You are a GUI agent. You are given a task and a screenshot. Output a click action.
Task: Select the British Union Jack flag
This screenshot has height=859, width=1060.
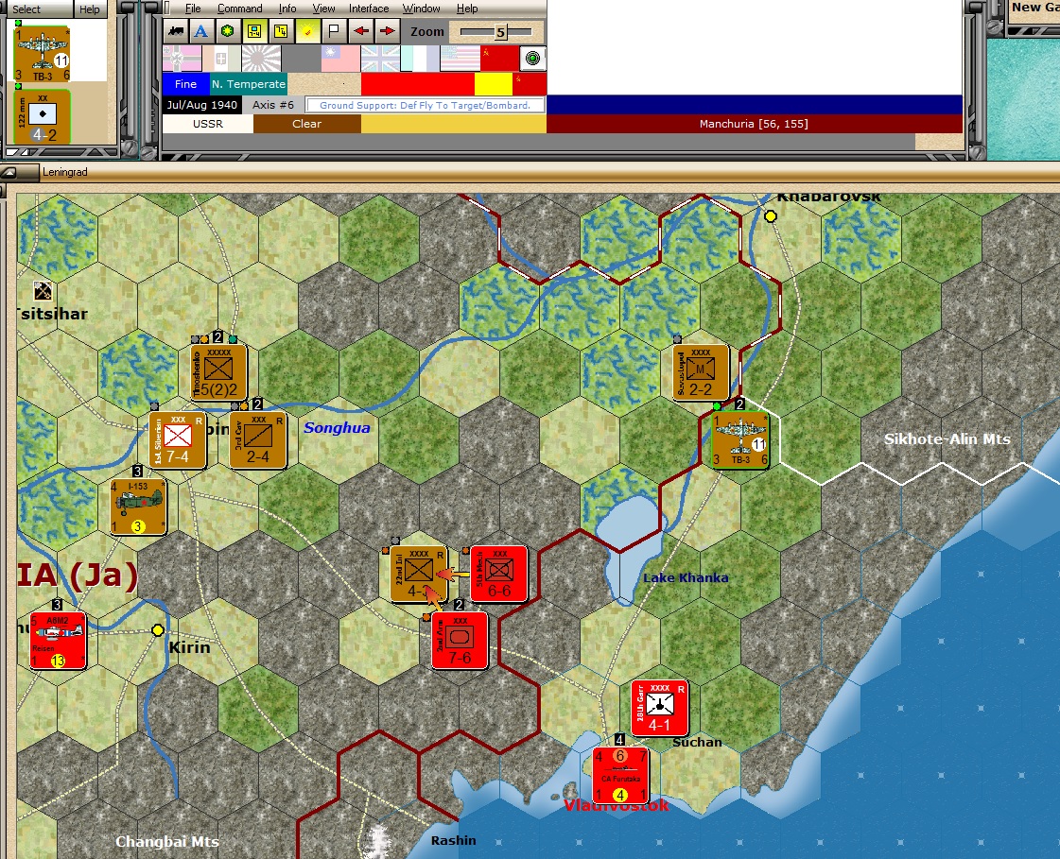pyautogui.click(x=381, y=59)
